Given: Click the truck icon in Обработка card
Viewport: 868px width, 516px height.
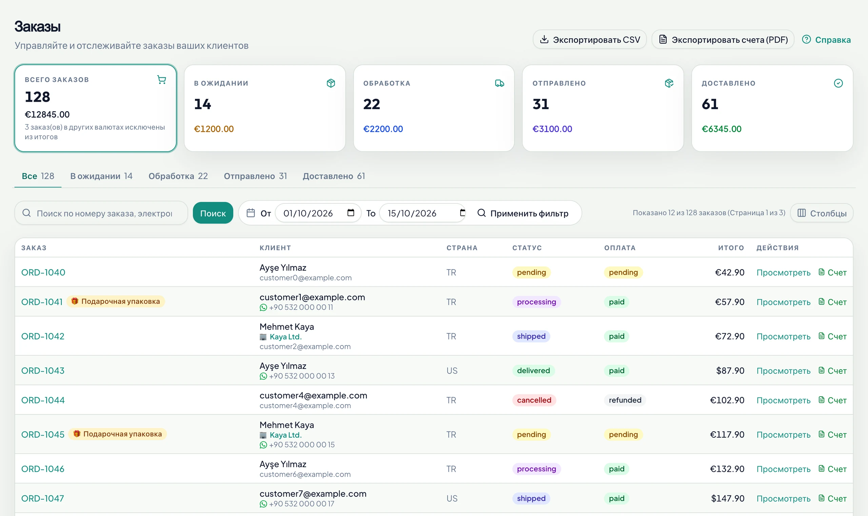Looking at the screenshot, I should point(499,83).
